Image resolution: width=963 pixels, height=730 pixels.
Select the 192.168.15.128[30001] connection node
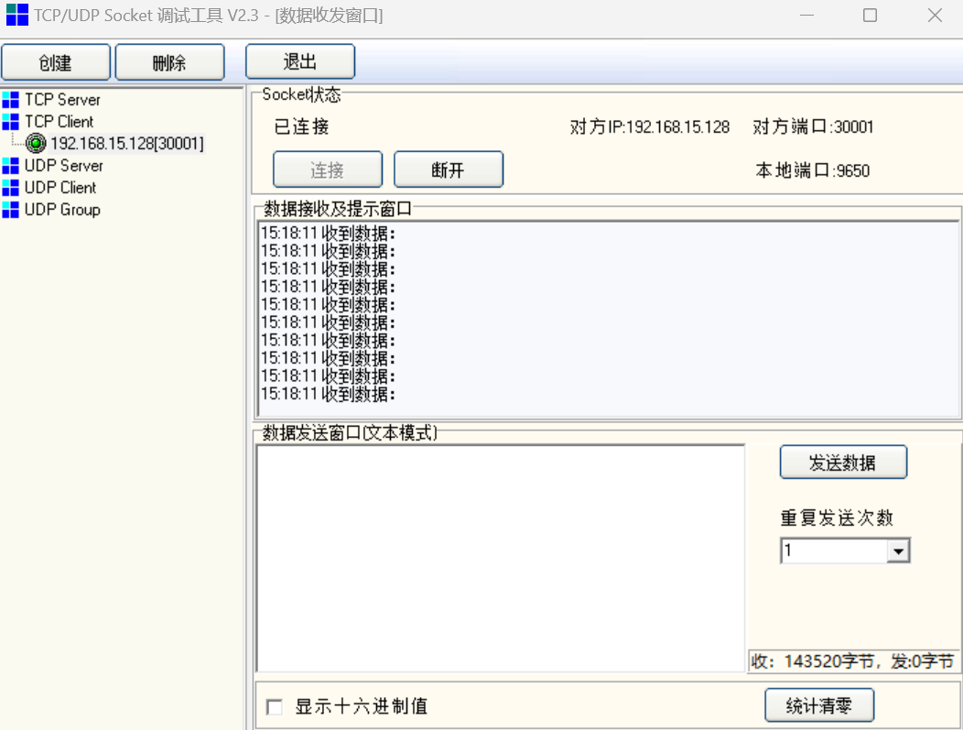point(126,144)
